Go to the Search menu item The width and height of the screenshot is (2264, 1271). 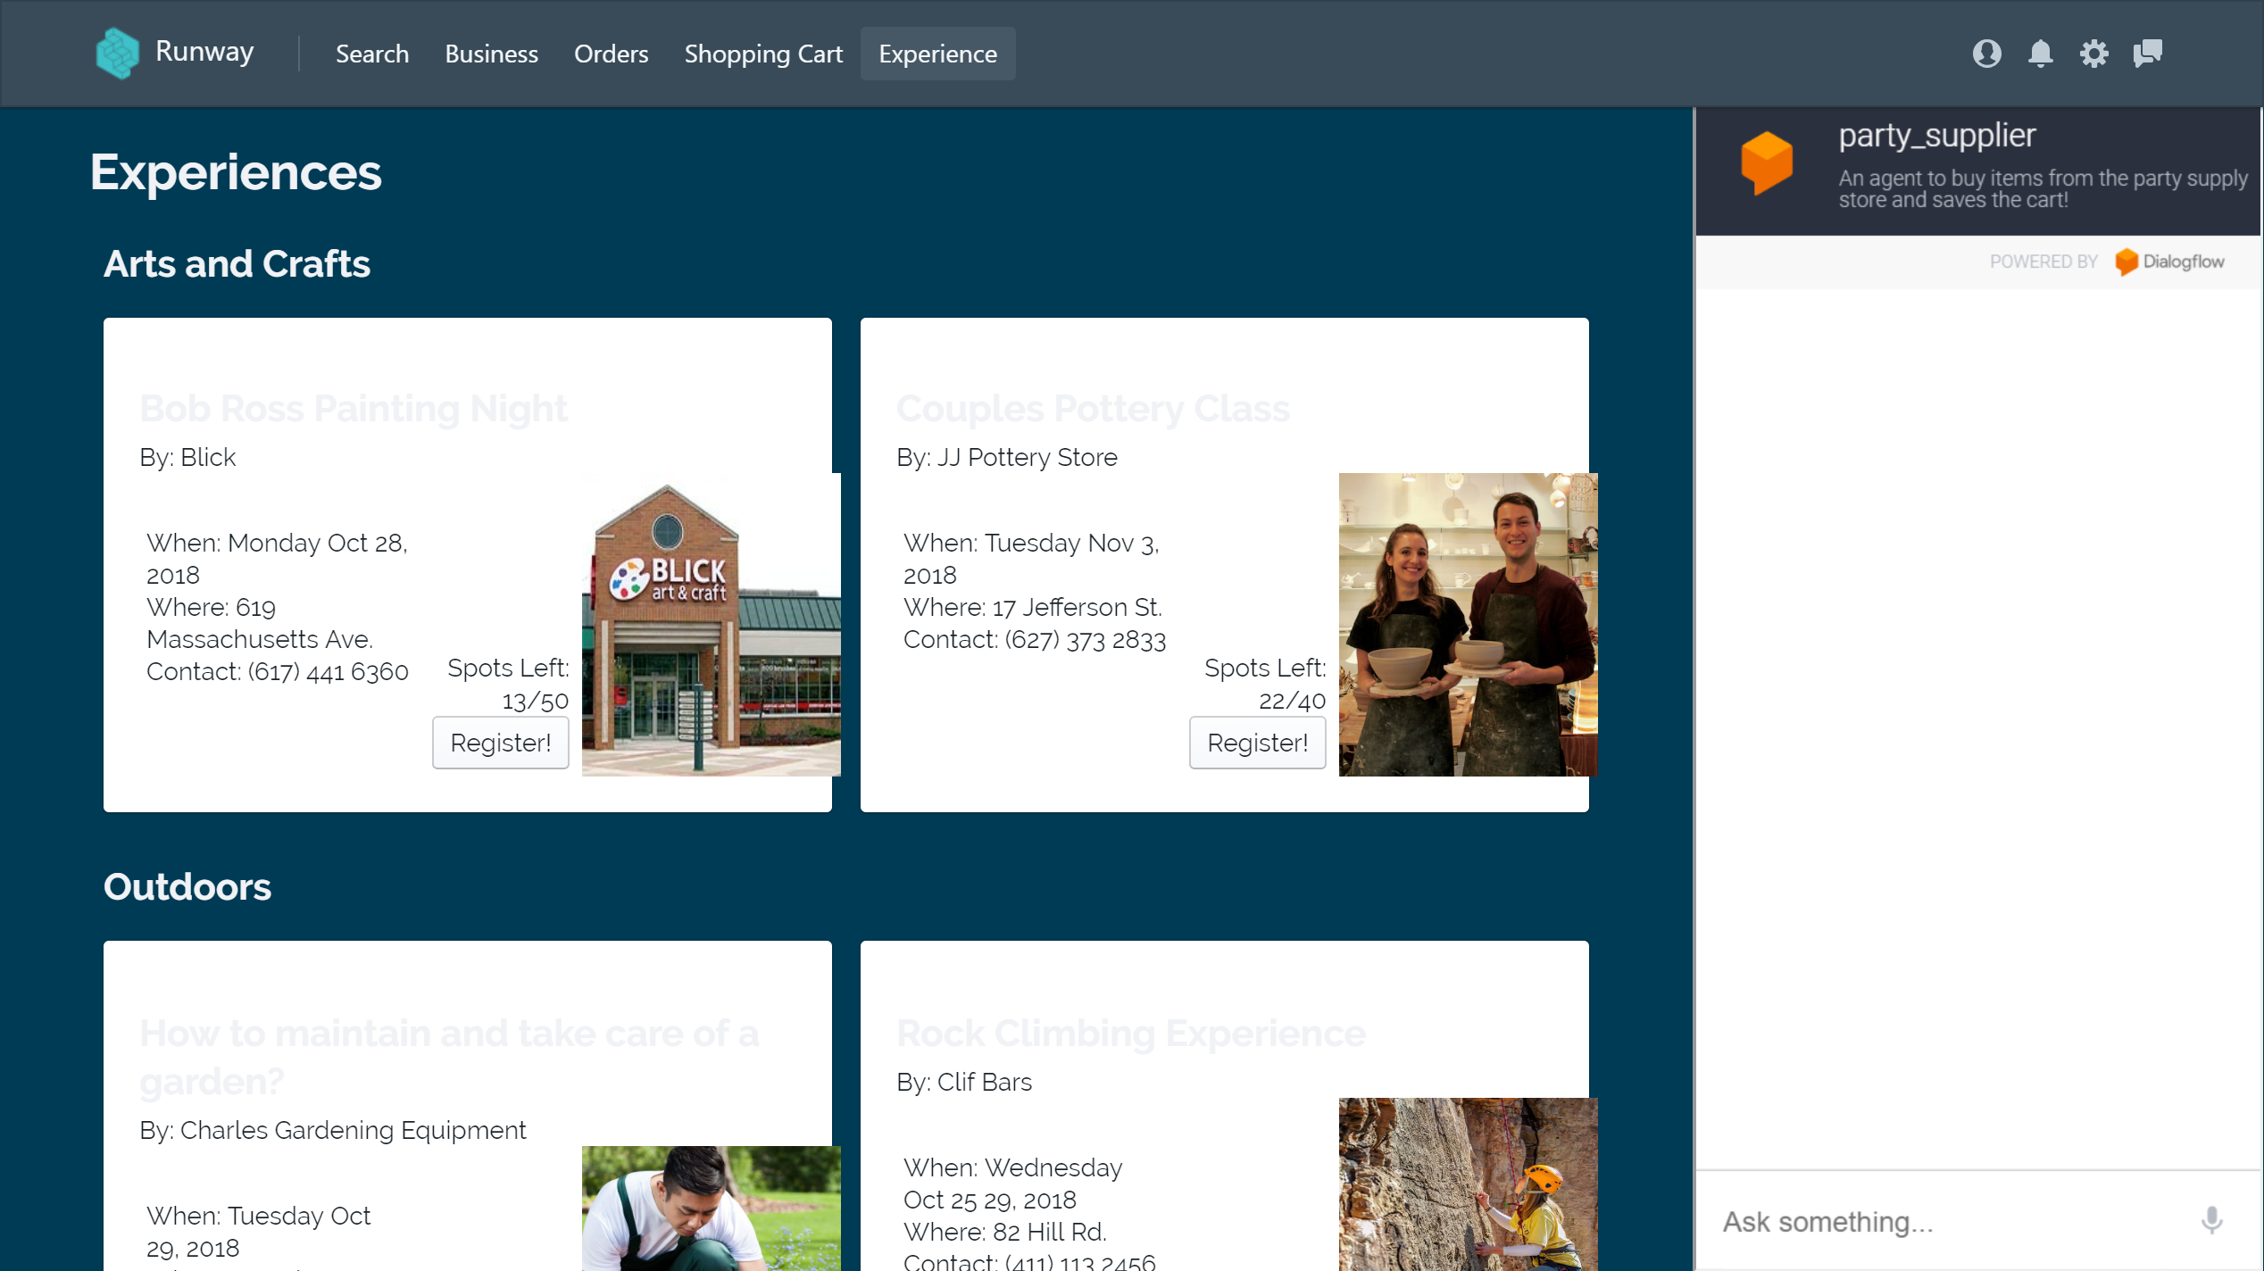(x=371, y=54)
